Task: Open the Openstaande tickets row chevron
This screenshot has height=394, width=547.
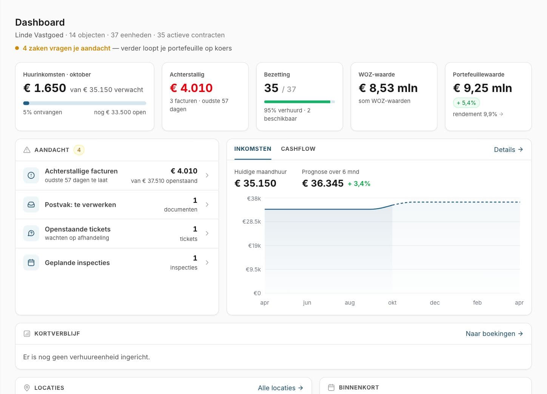Action: tap(207, 233)
